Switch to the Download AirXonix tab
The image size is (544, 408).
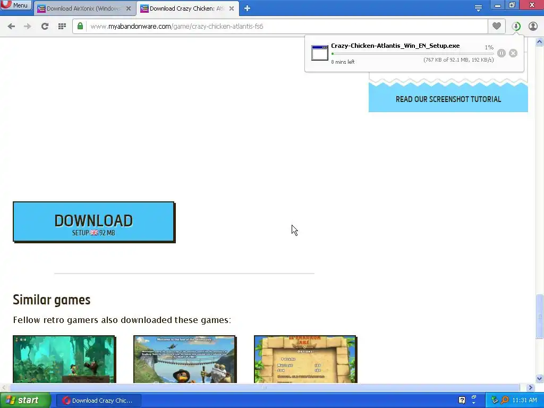point(84,8)
